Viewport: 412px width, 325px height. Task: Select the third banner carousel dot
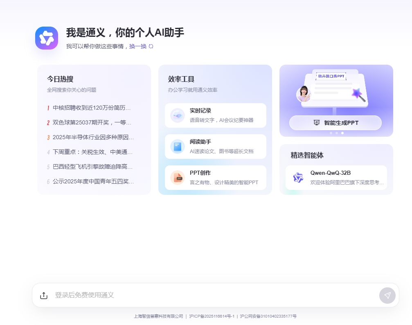pyautogui.click(x=342, y=133)
